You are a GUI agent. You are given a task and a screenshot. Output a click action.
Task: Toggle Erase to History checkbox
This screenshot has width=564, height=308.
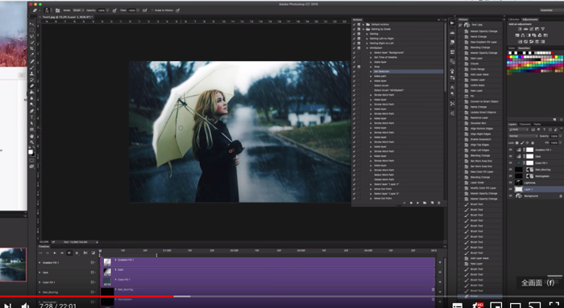[152, 10]
